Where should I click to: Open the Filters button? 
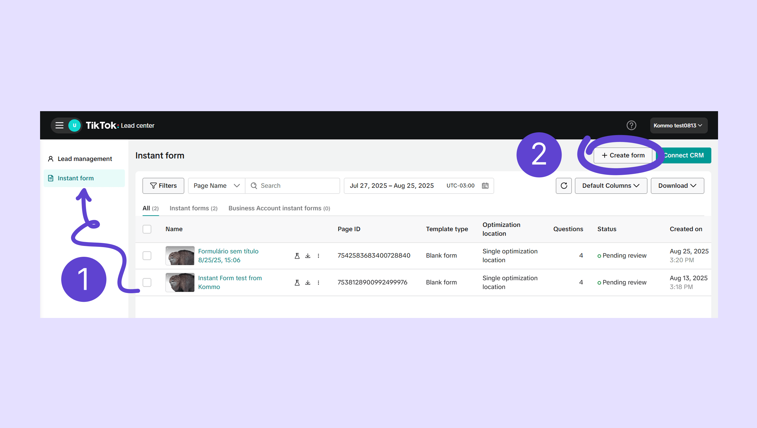point(163,186)
